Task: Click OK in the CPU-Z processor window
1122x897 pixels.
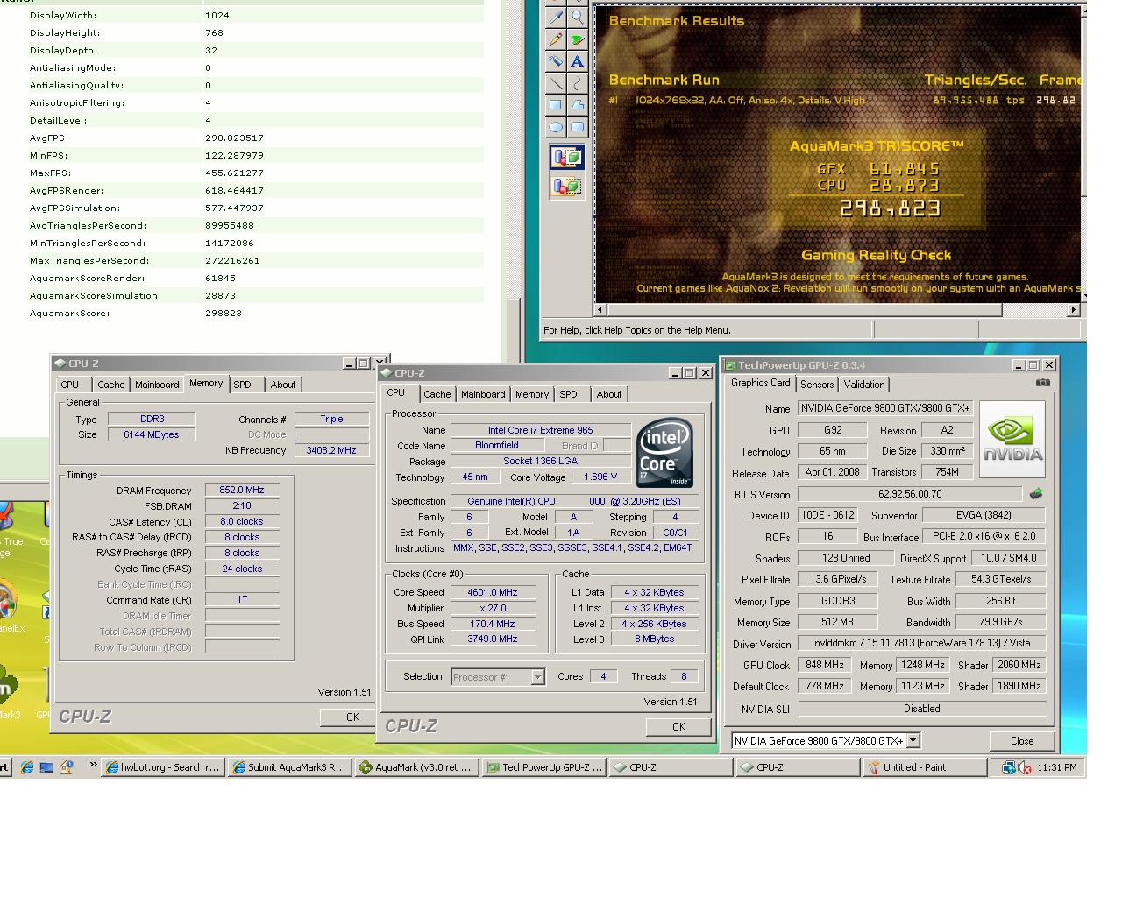Action: [678, 726]
